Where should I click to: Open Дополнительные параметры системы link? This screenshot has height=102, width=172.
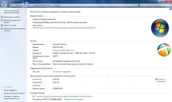pyautogui.click(x=15, y=30)
